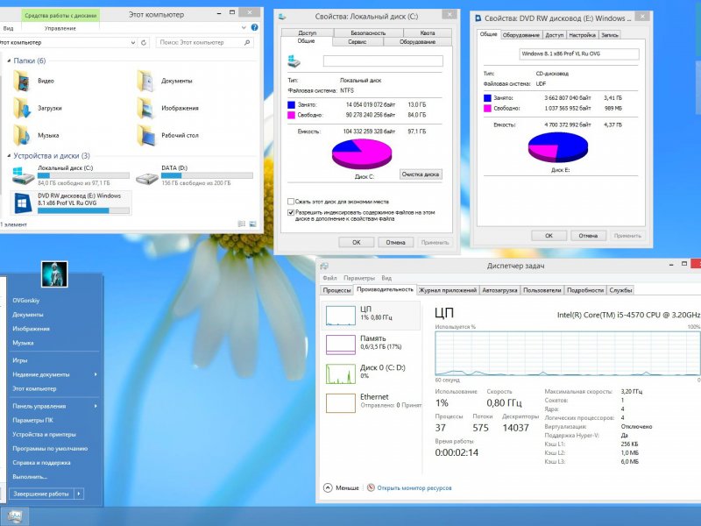Select the Ethernet performance graph thumbnail
This screenshot has width=701, height=526.
point(340,403)
